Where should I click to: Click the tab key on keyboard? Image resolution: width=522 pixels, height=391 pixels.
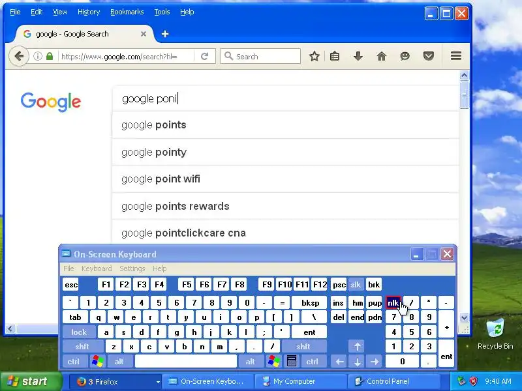click(x=75, y=317)
